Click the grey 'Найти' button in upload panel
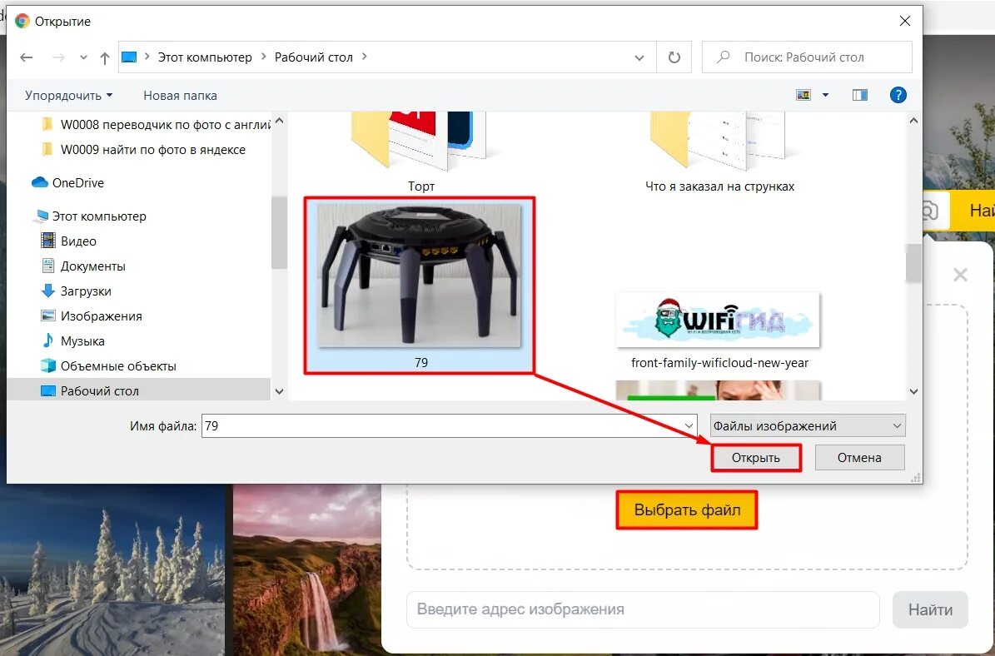Screen dimensions: 995x656 coord(930,609)
